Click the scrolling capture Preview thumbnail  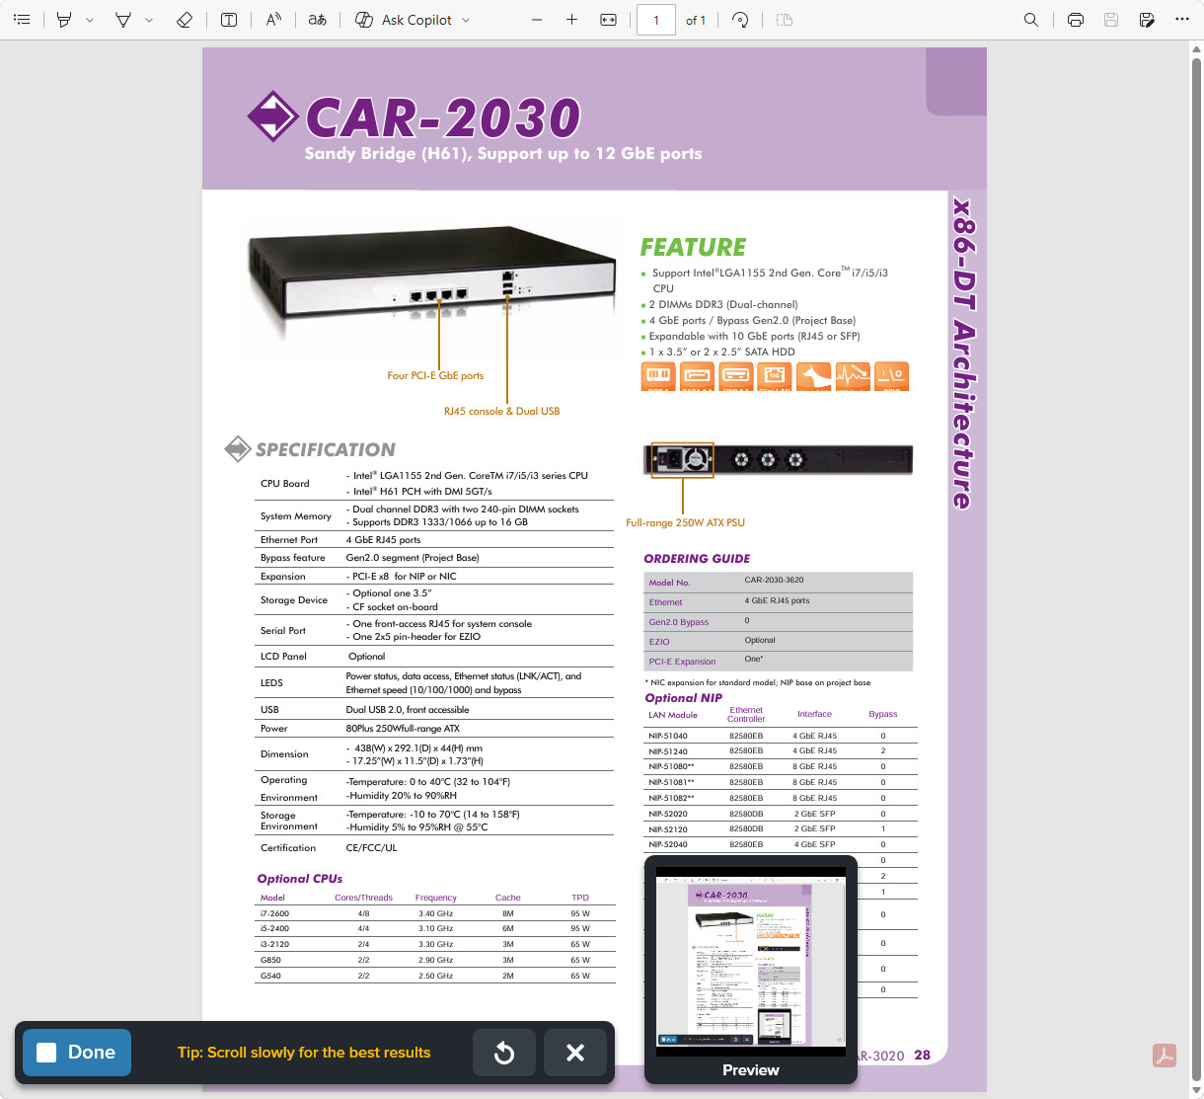751,963
